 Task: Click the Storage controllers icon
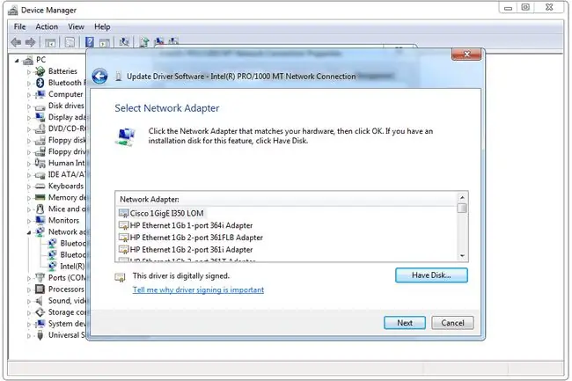coord(40,312)
